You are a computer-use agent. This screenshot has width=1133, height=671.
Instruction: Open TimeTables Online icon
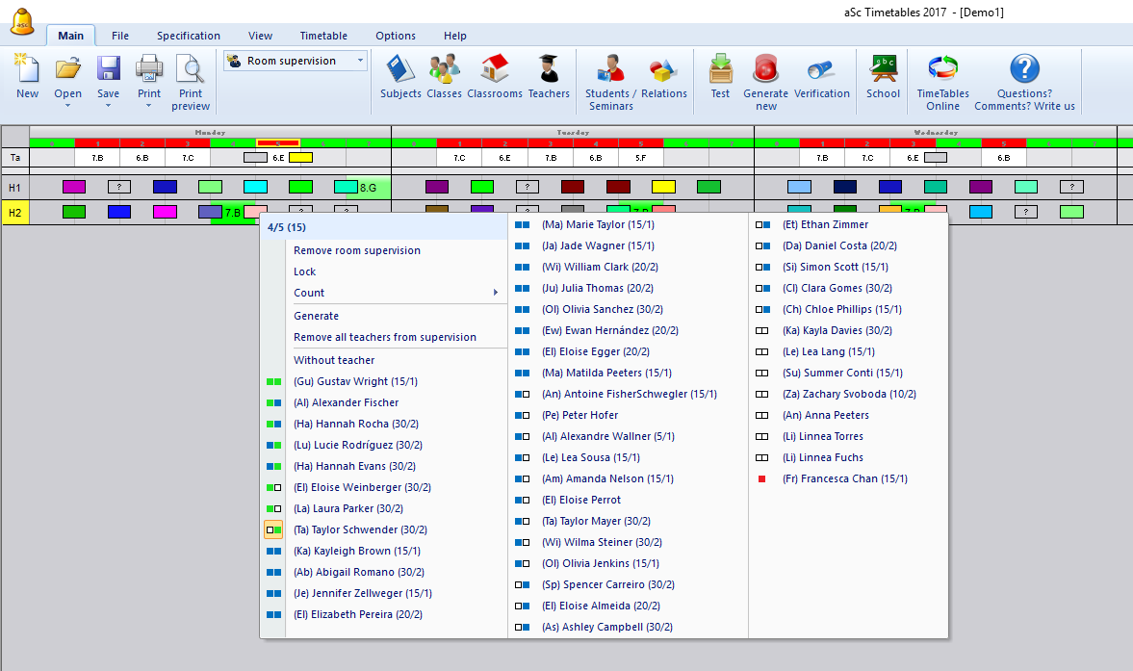click(942, 70)
